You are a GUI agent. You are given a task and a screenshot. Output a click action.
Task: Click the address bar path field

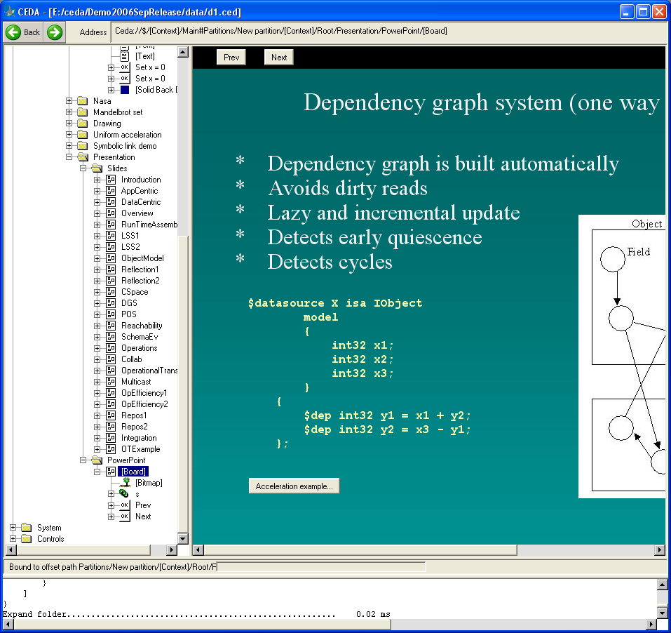[x=388, y=32]
